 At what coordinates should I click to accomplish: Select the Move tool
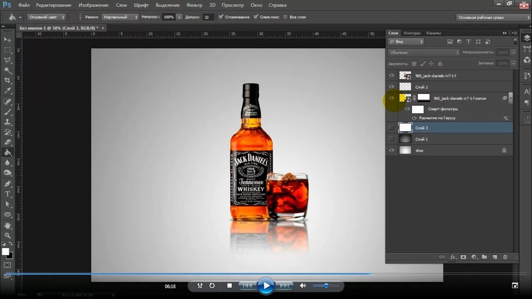point(7,39)
